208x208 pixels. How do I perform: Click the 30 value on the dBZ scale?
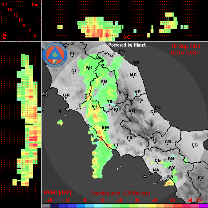(137, 200)
